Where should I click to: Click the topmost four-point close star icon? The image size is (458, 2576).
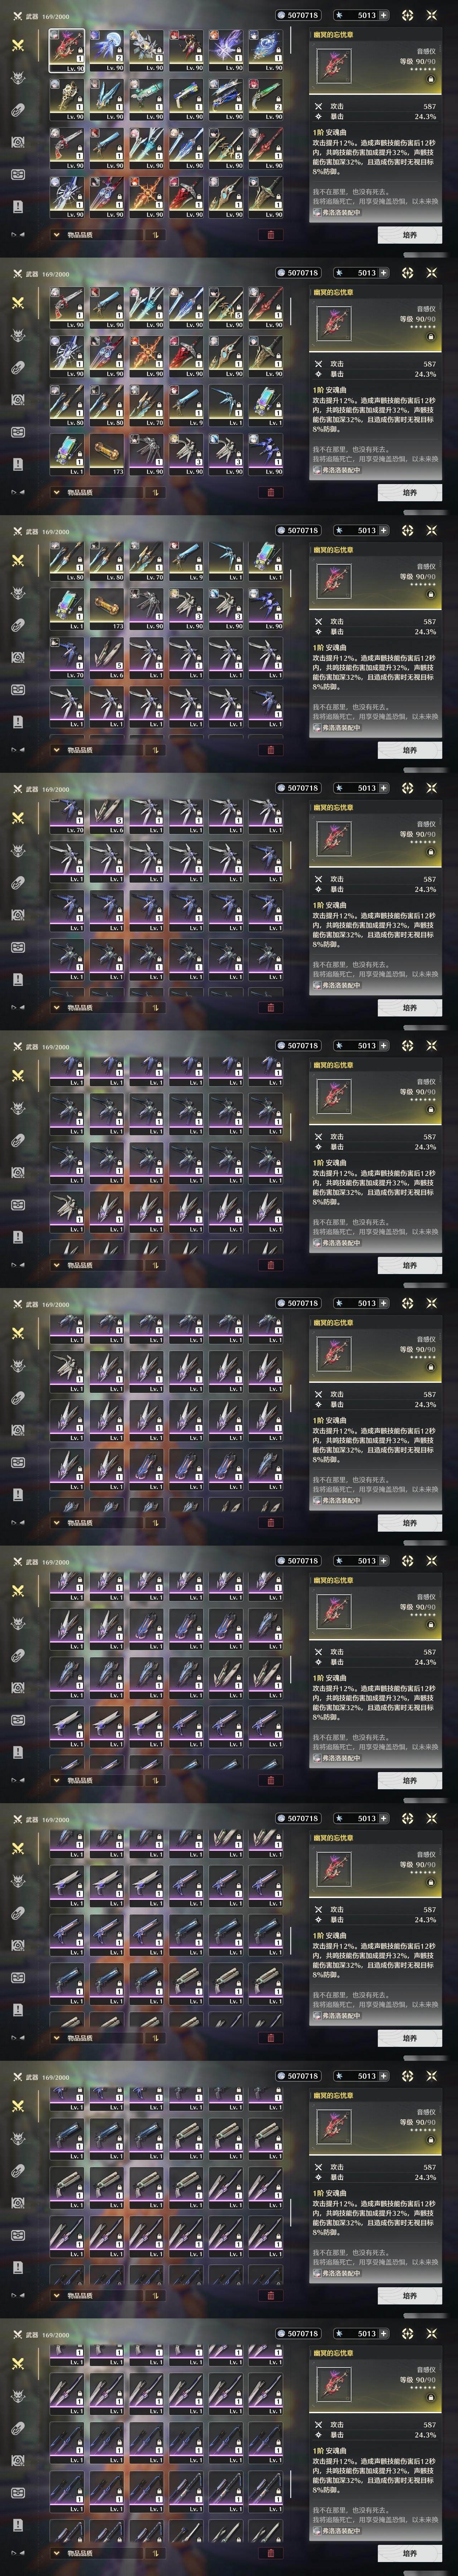coord(432,15)
